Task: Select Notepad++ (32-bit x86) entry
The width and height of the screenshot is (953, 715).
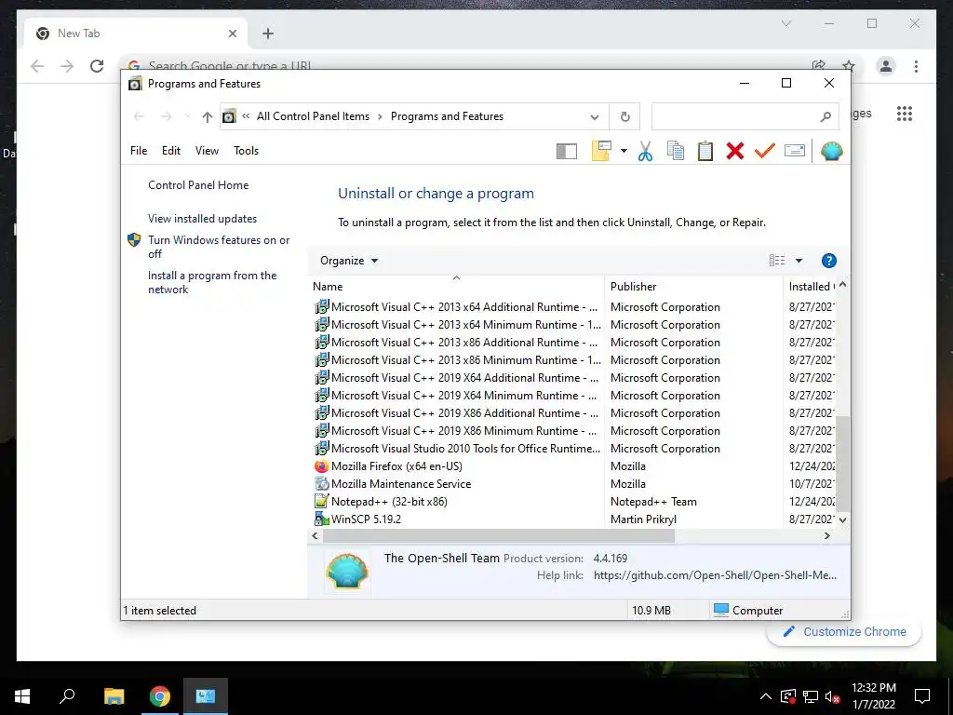Action: pos(573,502)
